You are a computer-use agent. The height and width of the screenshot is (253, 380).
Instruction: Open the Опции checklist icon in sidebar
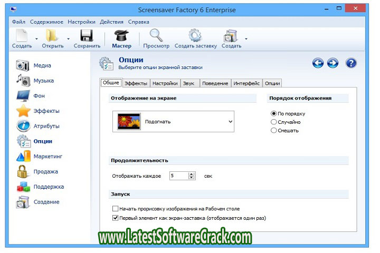pyautogui.click(x=24, y=141)
